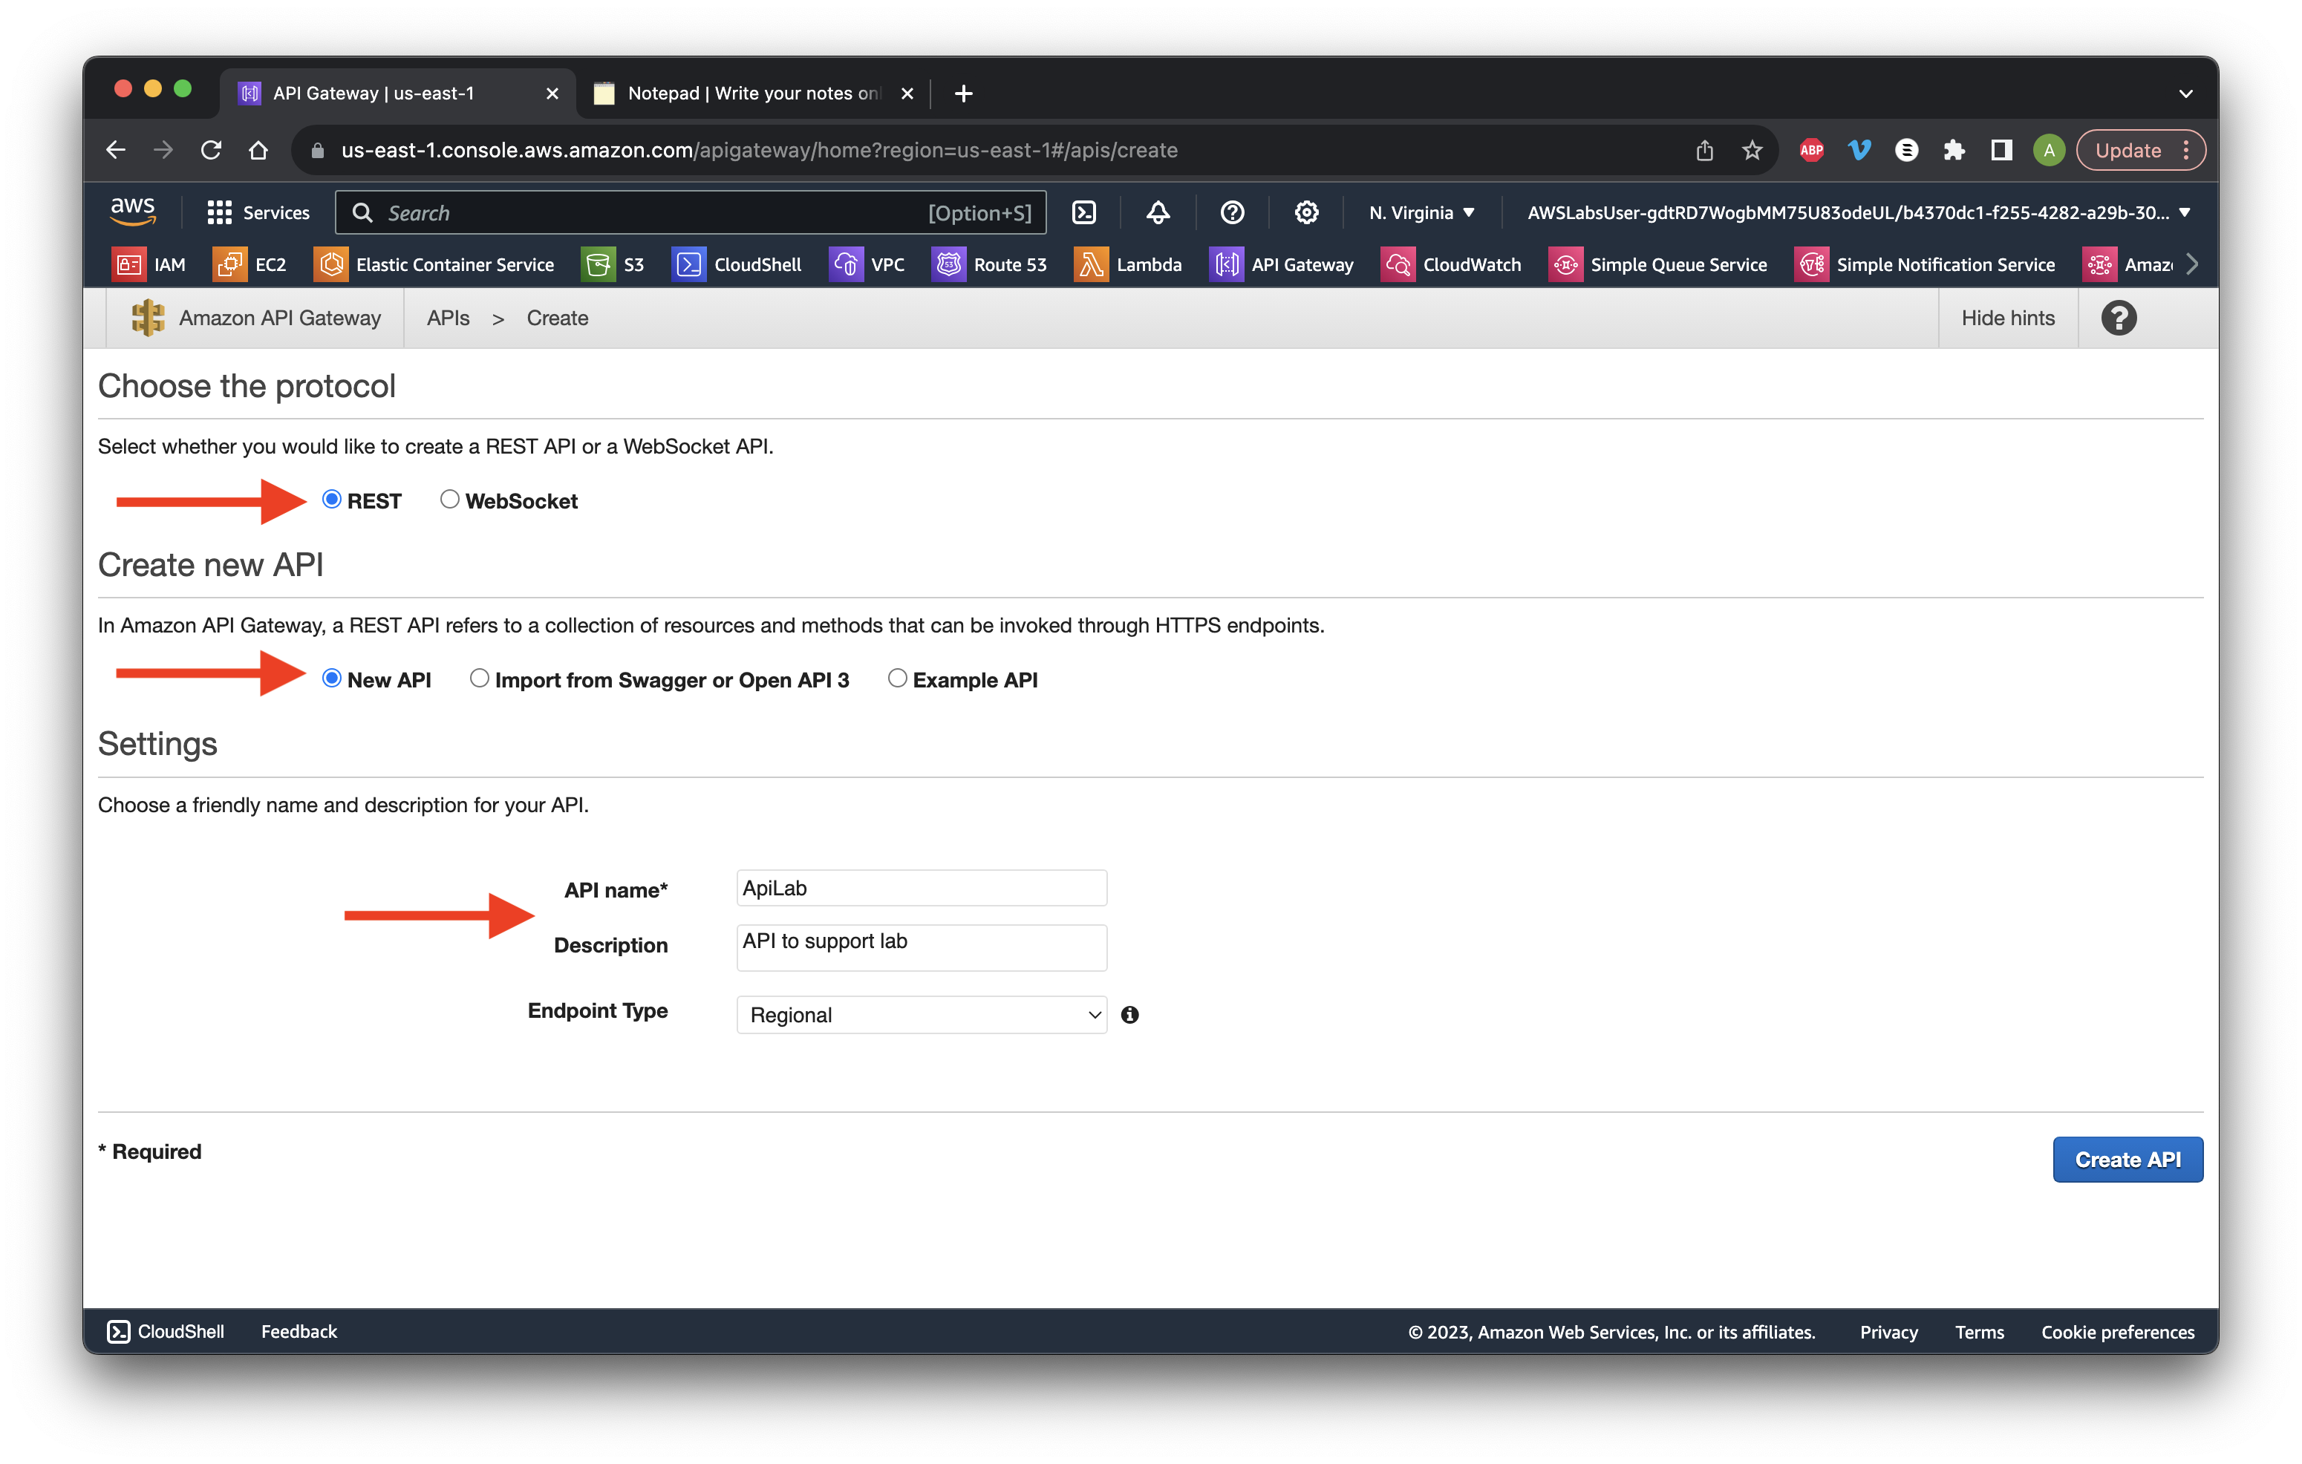
Task: Reload the browser page
Action: 212,150
